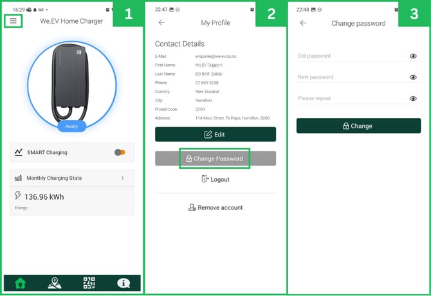Focus the New password field
The width and height of the screenshot is (431, 296).
click(359, 77)
